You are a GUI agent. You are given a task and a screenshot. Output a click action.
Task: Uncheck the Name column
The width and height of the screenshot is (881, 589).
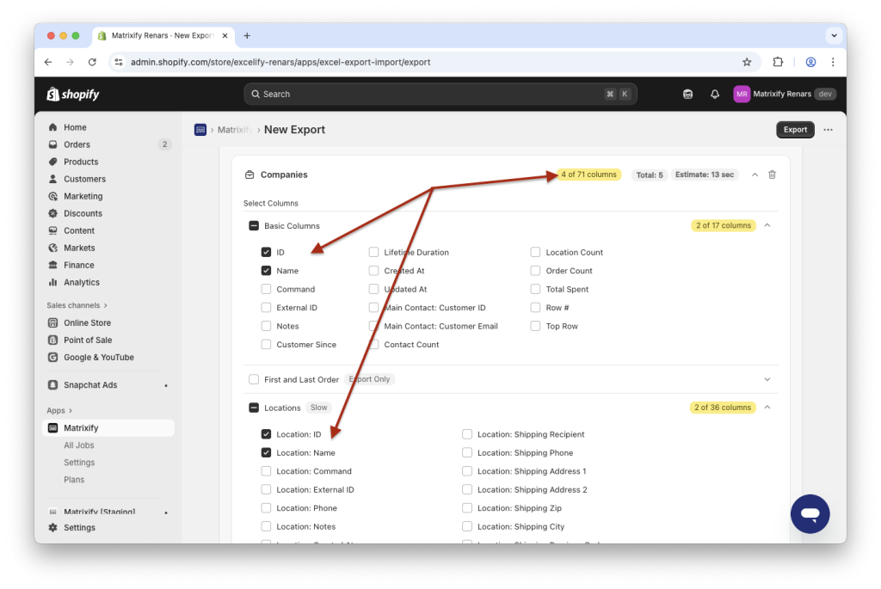coord(266,270)
